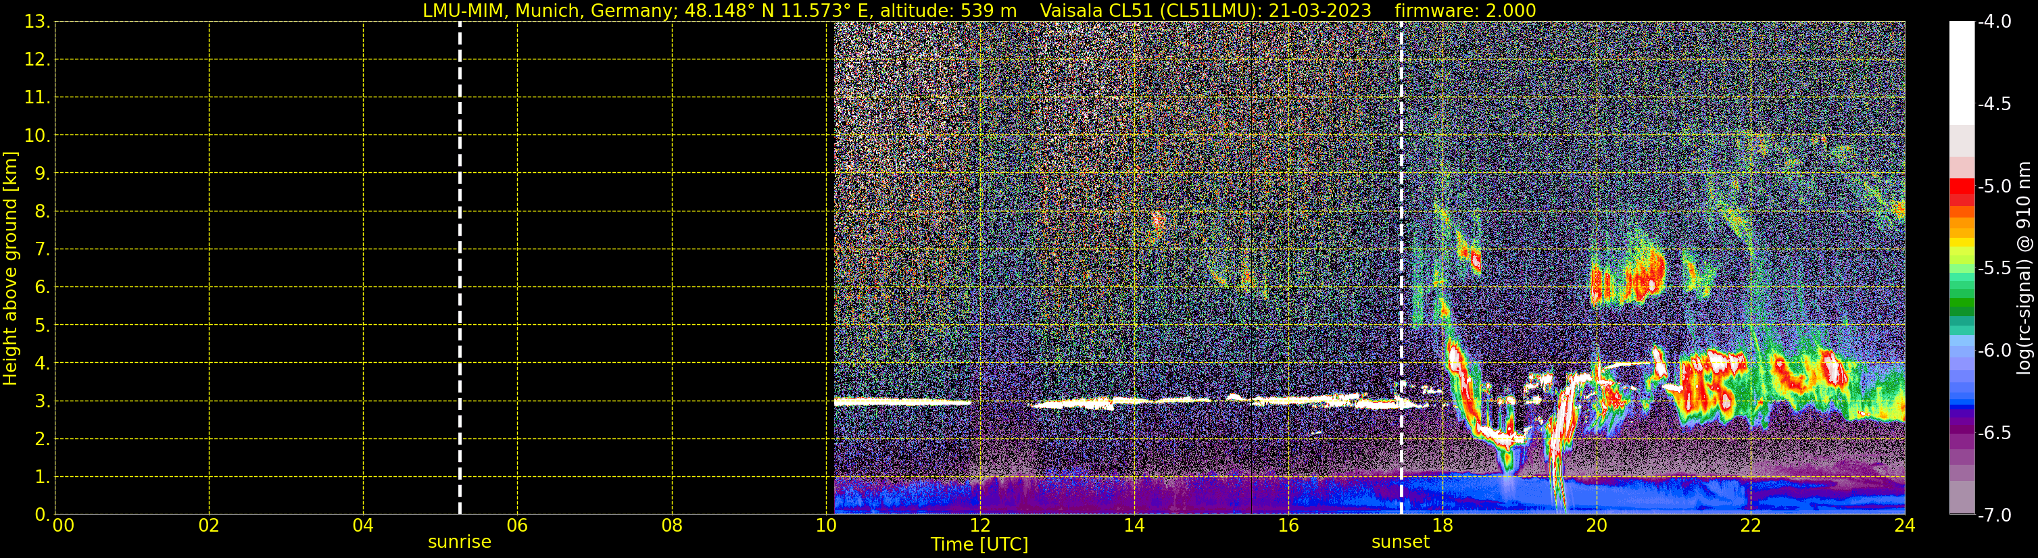Image resolution: width=2038 pixels, height=558 pixels.
Task: Click the '-5.5' colorbar tick label
Action: (x=1993, y=268)
